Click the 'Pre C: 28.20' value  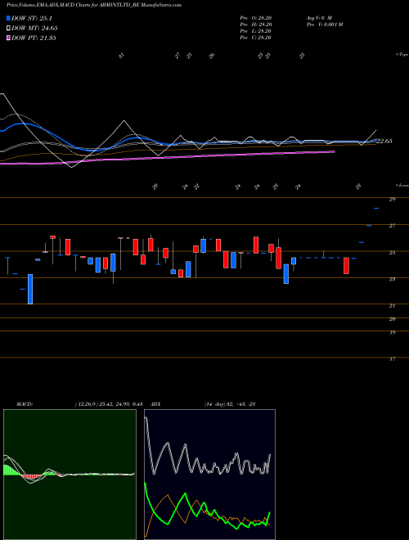pyautogui.click(x=255, y=38)
